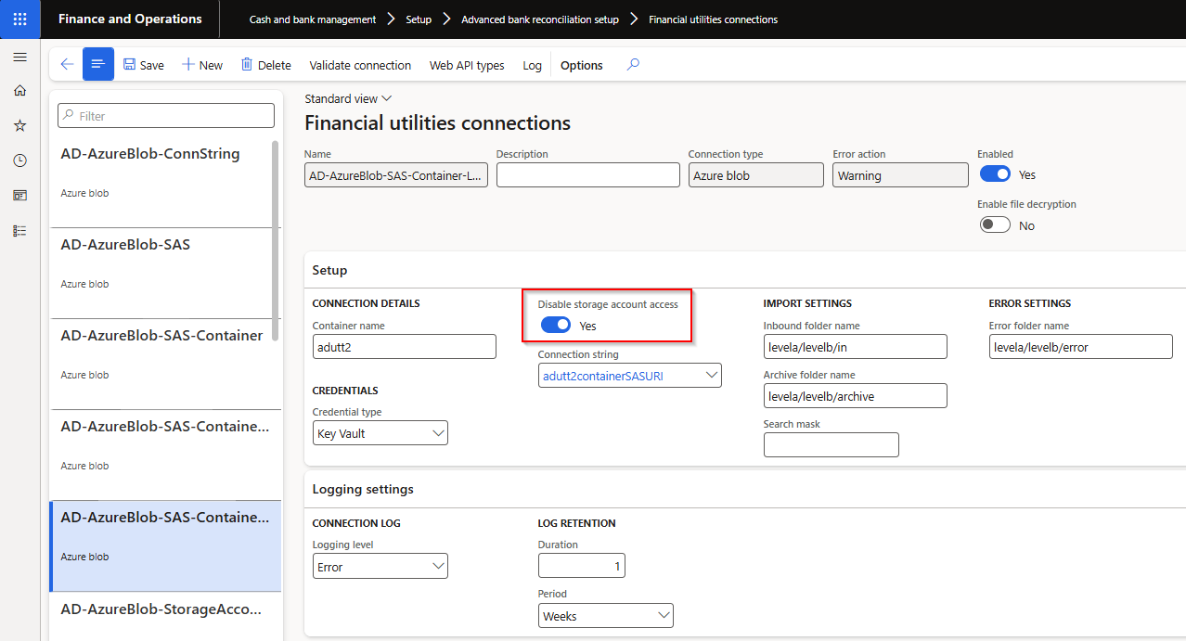Open Workspaces icon in the sidebar
The image size is (1186, 641).
click(x=19, y=196)
